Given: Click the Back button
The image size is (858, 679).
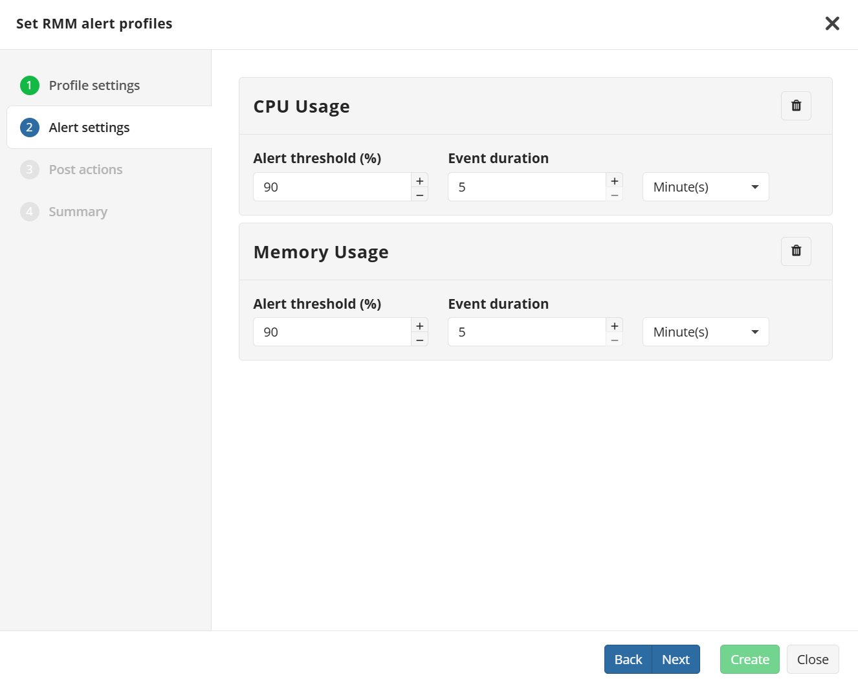Looking at the screenshot, I should tap(628, 660).
